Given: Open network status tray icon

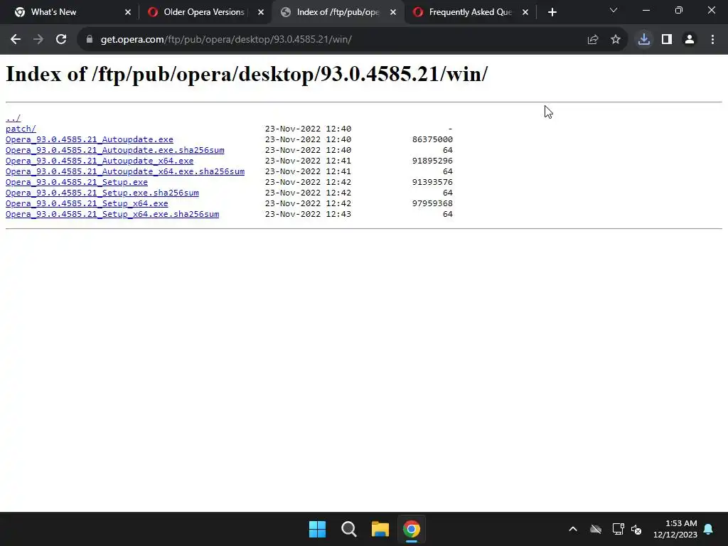Looking at the screenshot, I should pyautogui.click(x=618, y=529).
